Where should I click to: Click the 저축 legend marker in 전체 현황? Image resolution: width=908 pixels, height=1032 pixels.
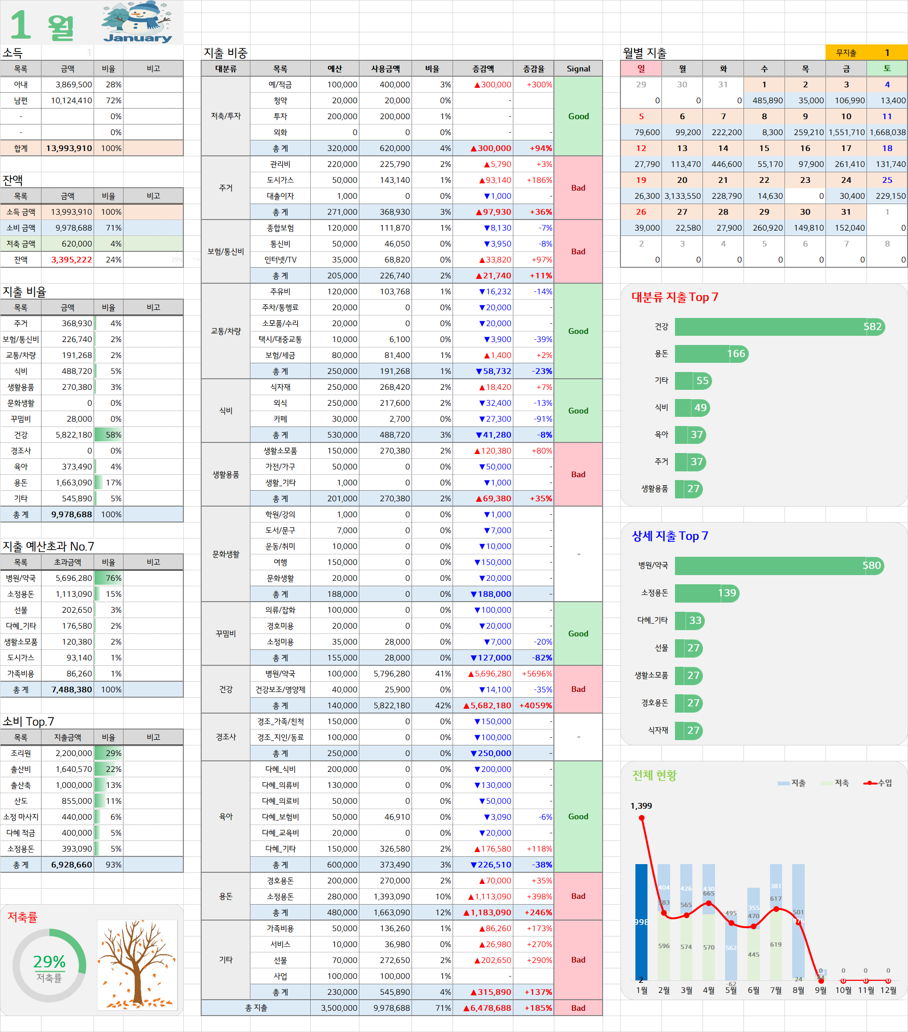coord(826,783)
